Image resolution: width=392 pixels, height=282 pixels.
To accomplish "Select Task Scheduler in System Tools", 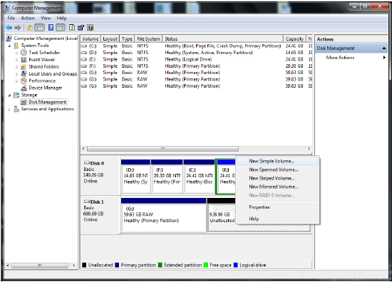I will 44,53.
